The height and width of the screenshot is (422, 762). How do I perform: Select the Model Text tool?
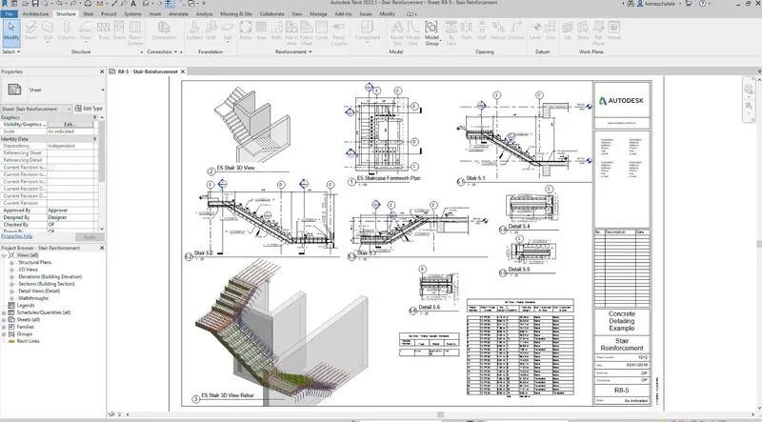pyautogui.click(x=397, y=32)
